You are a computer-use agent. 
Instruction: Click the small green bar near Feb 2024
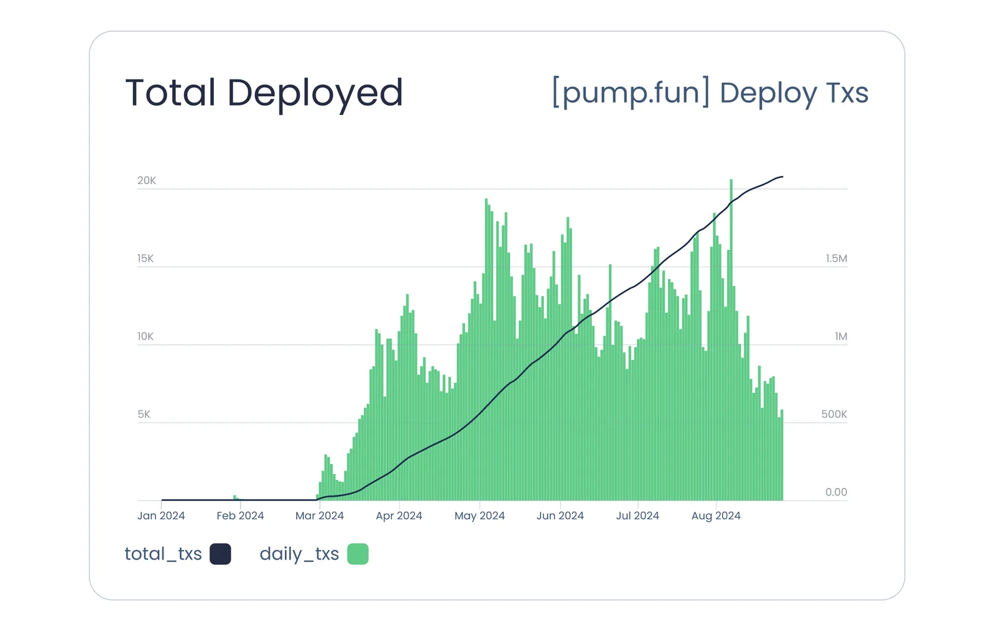coord(235,498)
